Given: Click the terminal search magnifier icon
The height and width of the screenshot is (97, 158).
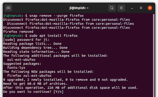Looking at the screenshot, I should [x=112, y=8].
